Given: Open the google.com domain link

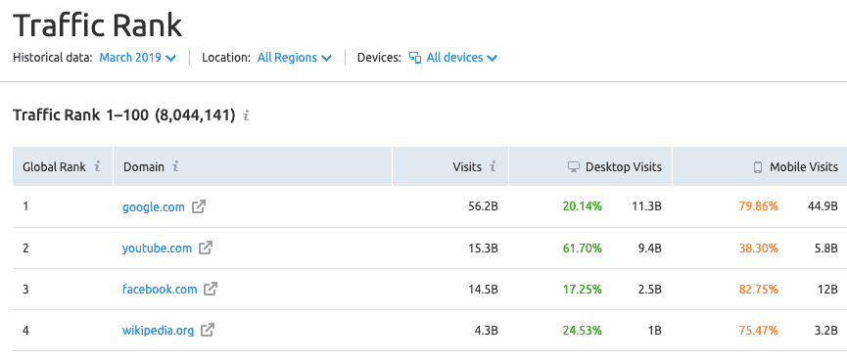Looking at the screenshot, I should coord(154,206).
